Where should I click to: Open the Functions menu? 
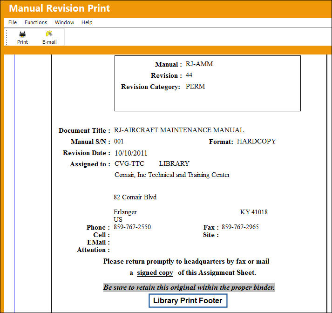(36, 22)
